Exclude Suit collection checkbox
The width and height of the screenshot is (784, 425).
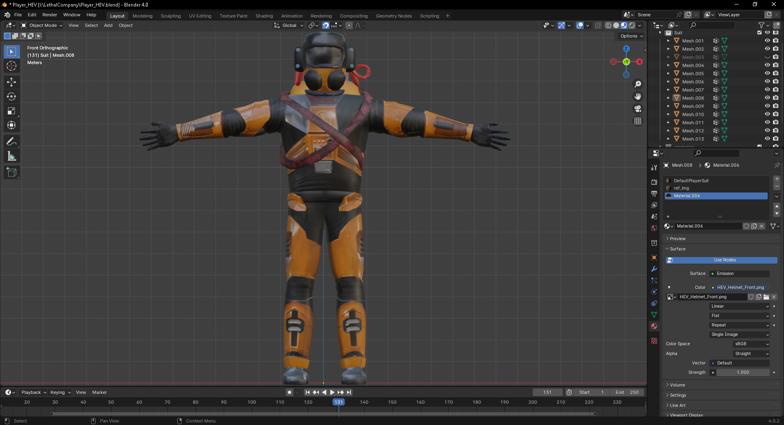tap(759, 33)
